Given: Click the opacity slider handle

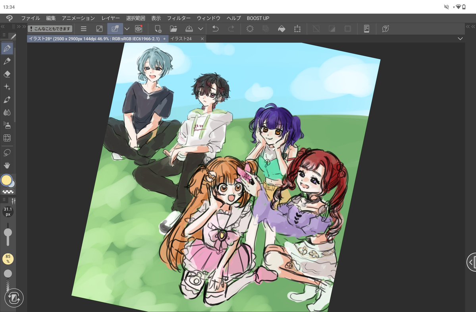Looking at the screenshot, I should pos(8,273).
